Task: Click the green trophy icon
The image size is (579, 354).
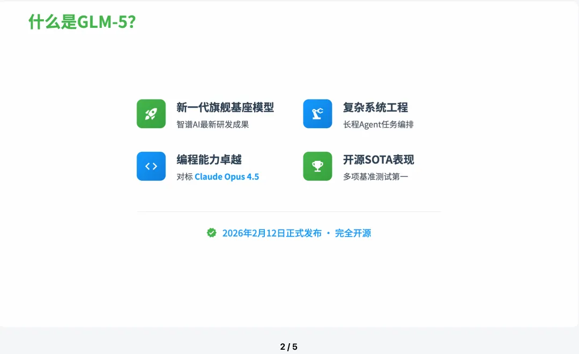Action: click(317, 166)
